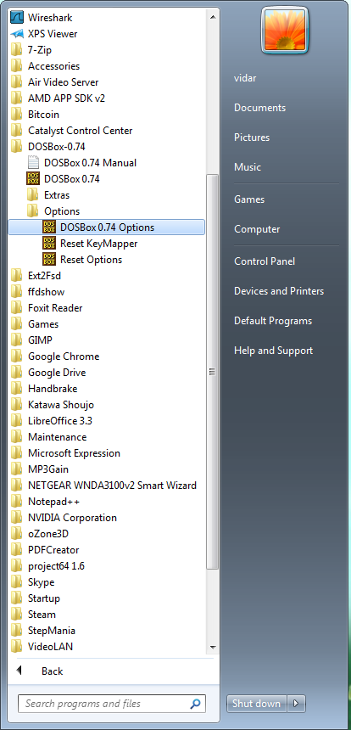
Task: Click the Reset KeyMapper DOSBox icon
Action: click(49, 244)
